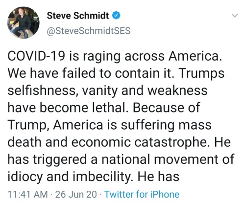Open the tweet options chevron menu
Image resolution: width=245 pixels, height=206 pixels.
tap(235, 16)
